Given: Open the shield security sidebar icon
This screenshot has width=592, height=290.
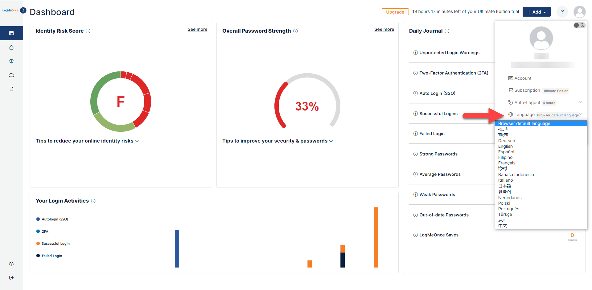Looking at the screenshot, I should (x=11, y=61).
